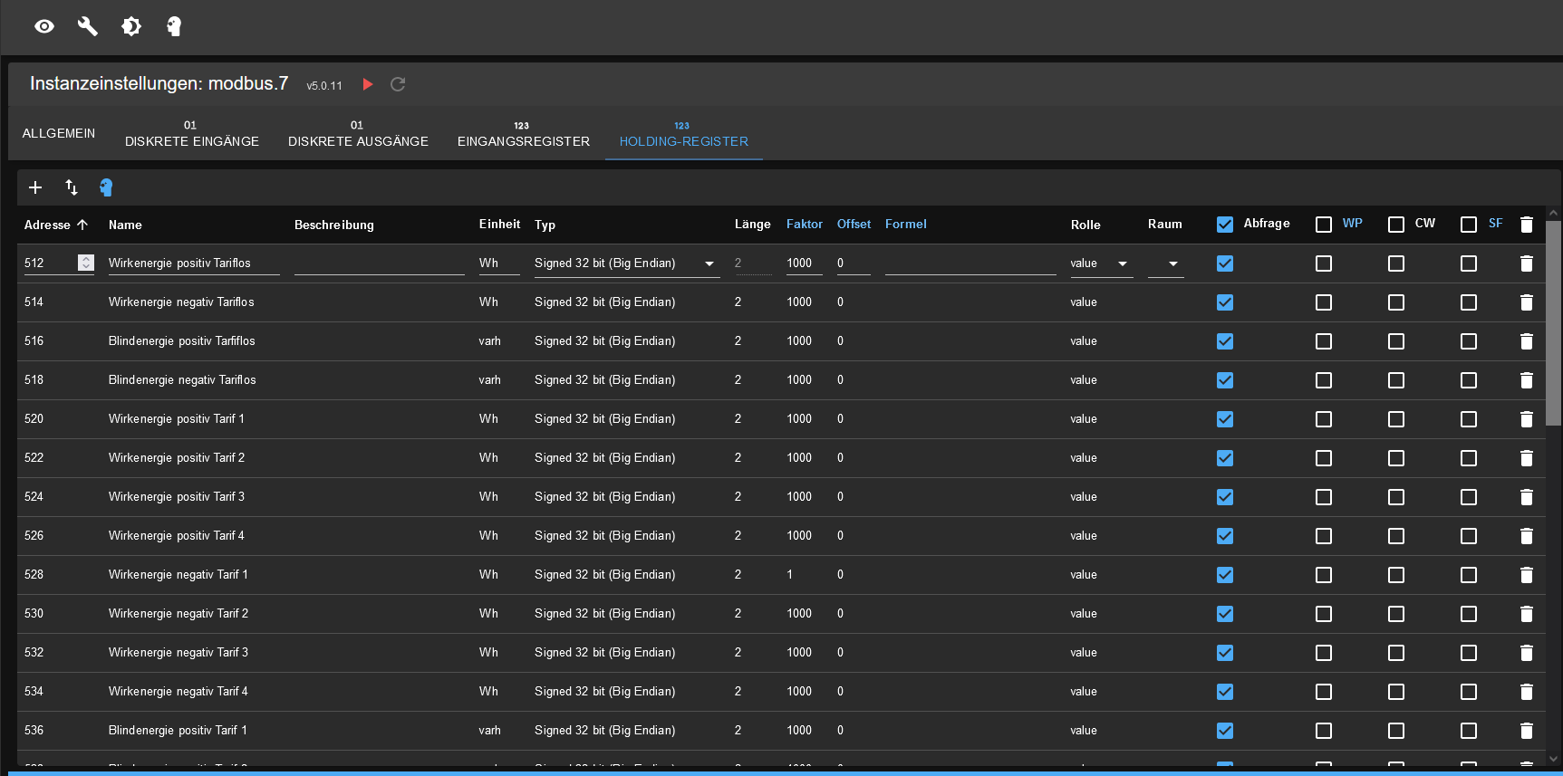Viewport: 1563px width, 776px height.
Task: Click the Beschreibung field for row 512
Action: (x=380, y=263)
